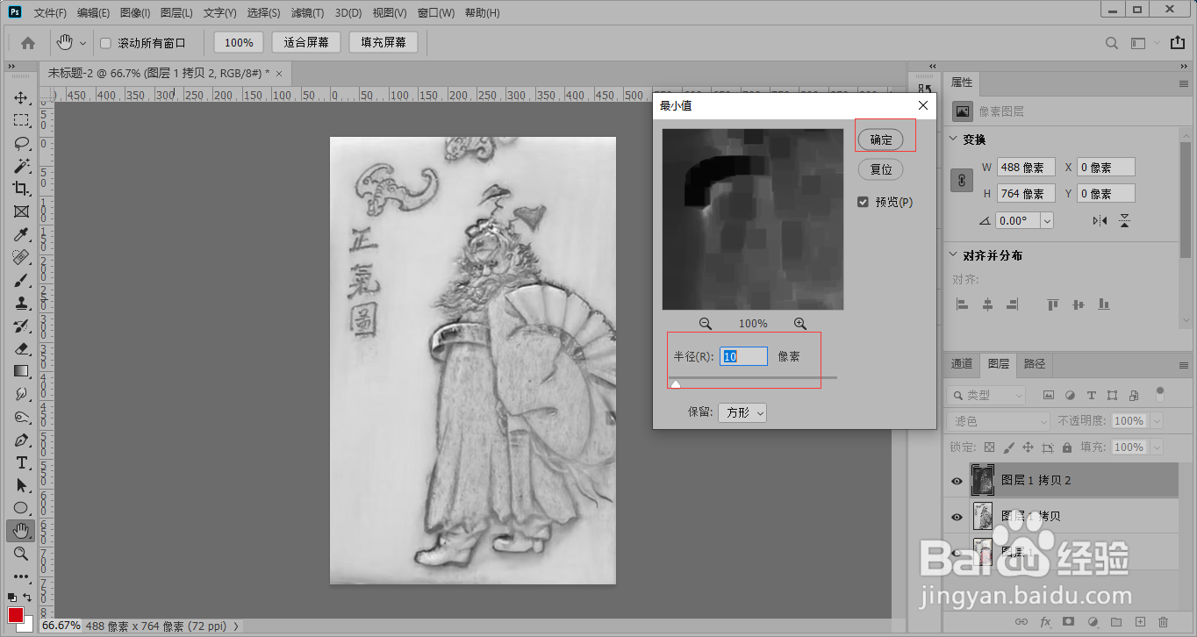Toggle lock transparent pixels
This screenshot has width=1197, height=637.
(989, 447)
